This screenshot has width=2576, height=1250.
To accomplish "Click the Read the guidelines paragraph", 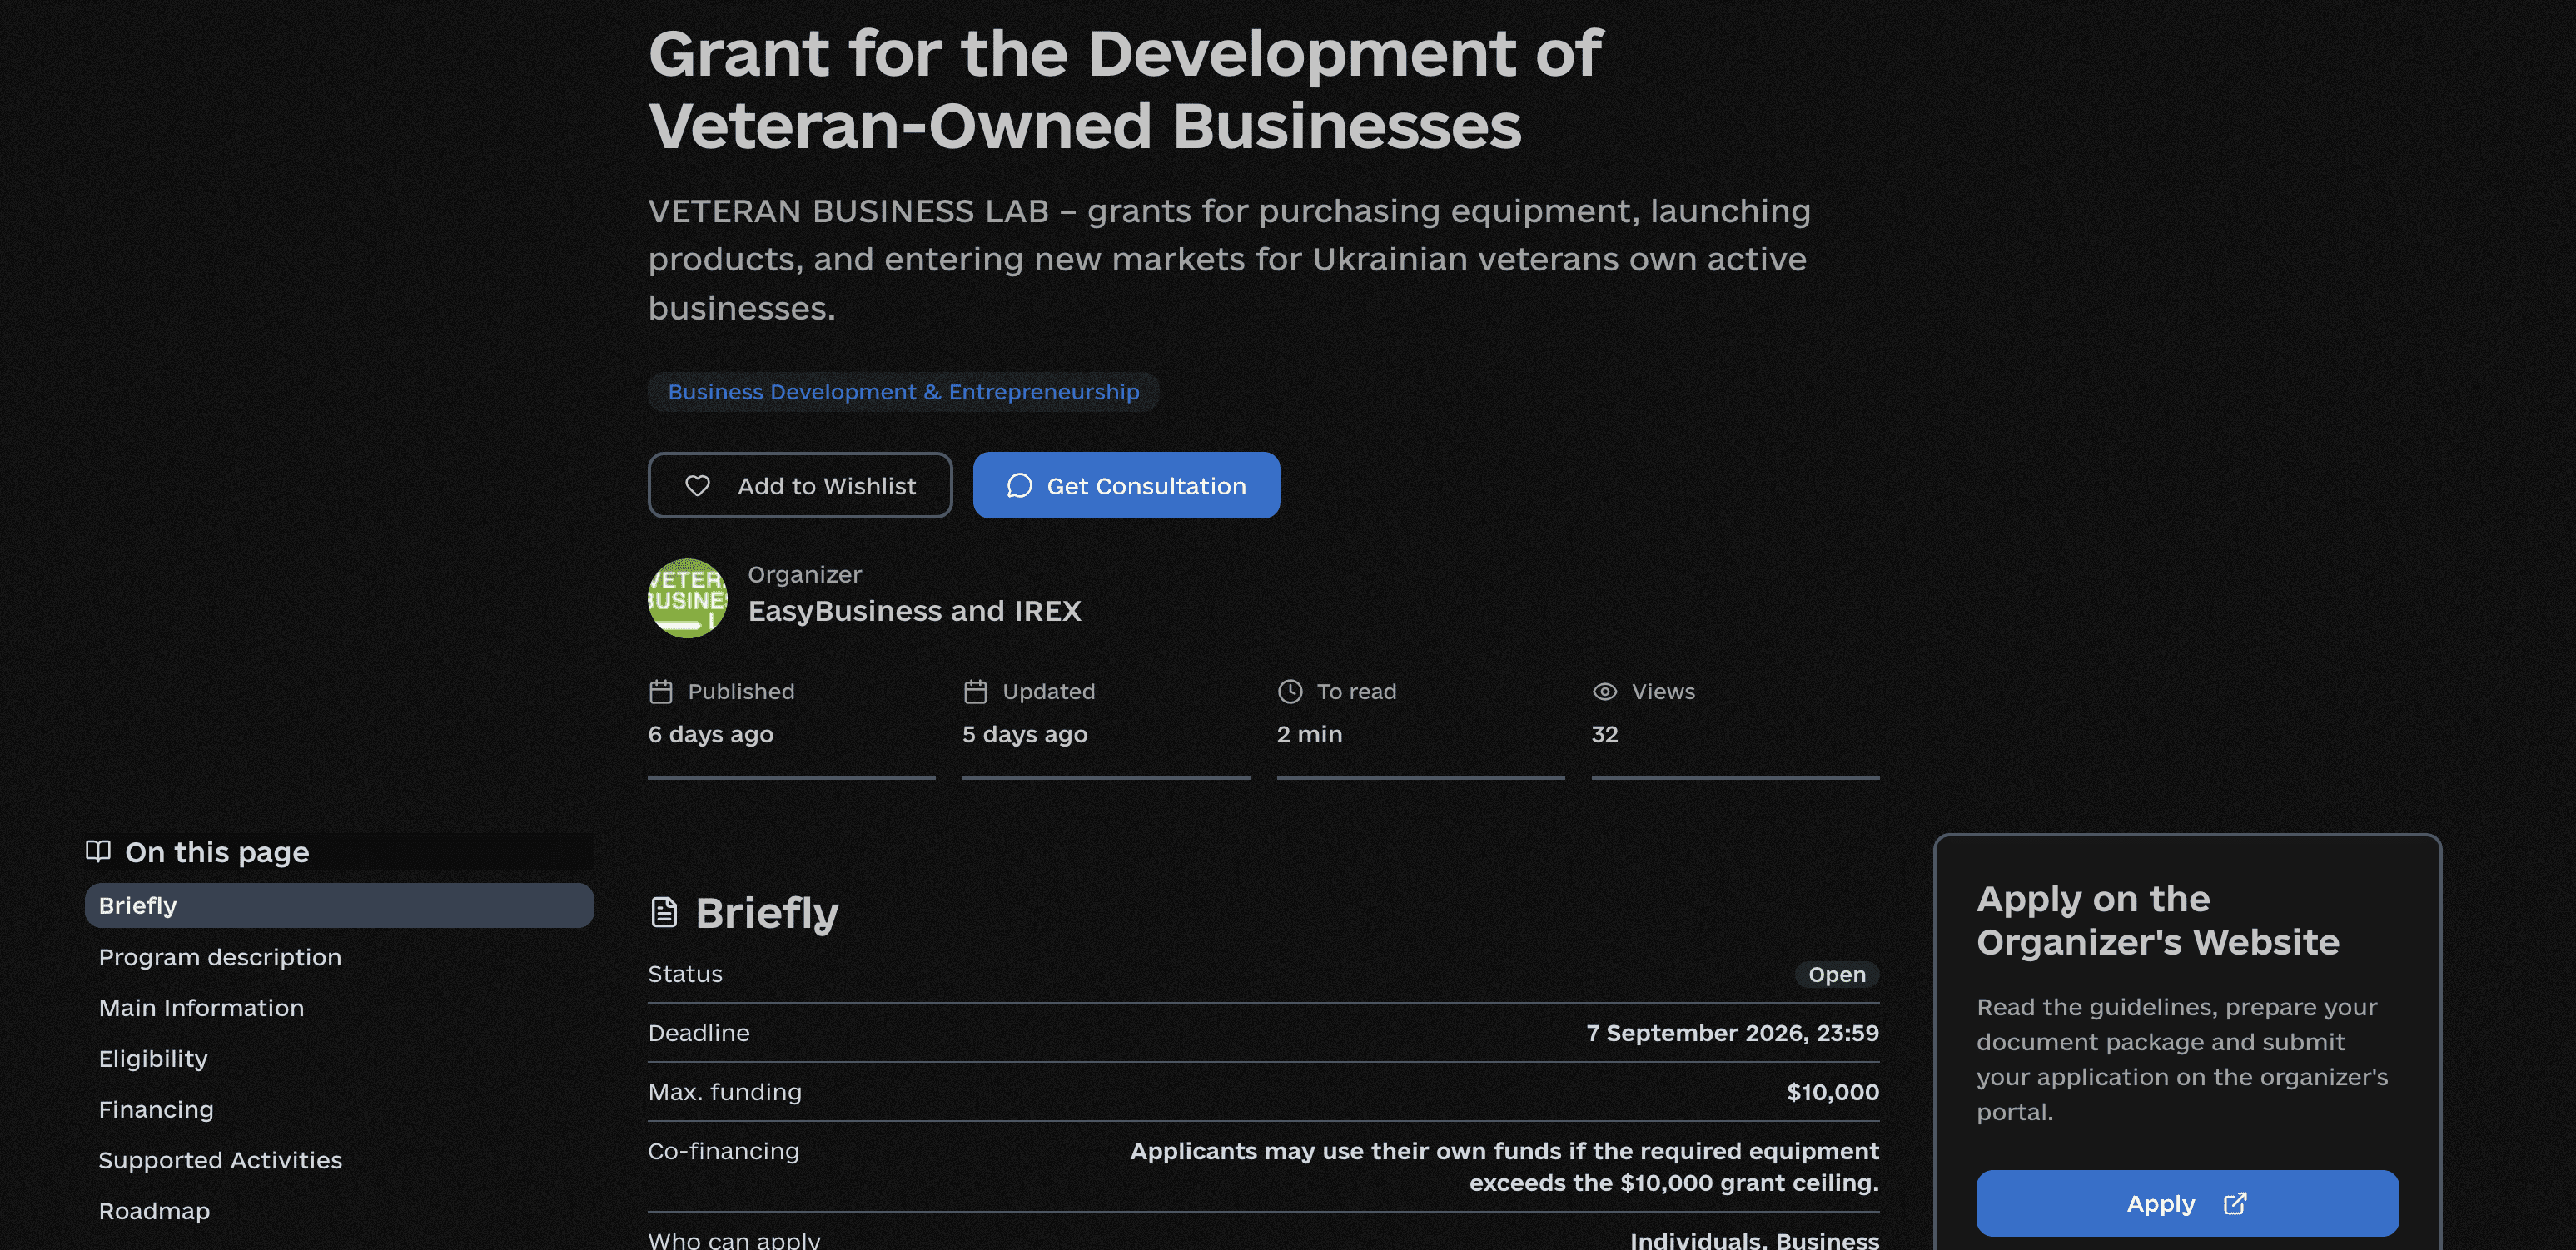I will pyautogui.click(x=2182, y=1059).
